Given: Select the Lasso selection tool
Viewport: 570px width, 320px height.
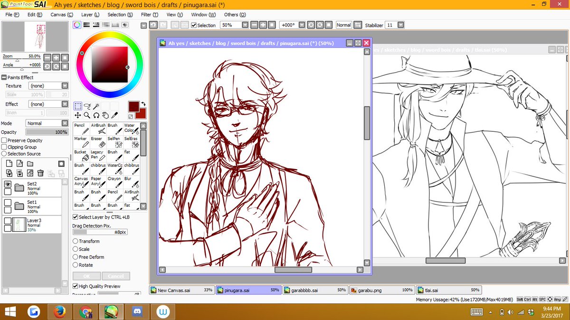Looking at the screenshot, I should (87, 106).
